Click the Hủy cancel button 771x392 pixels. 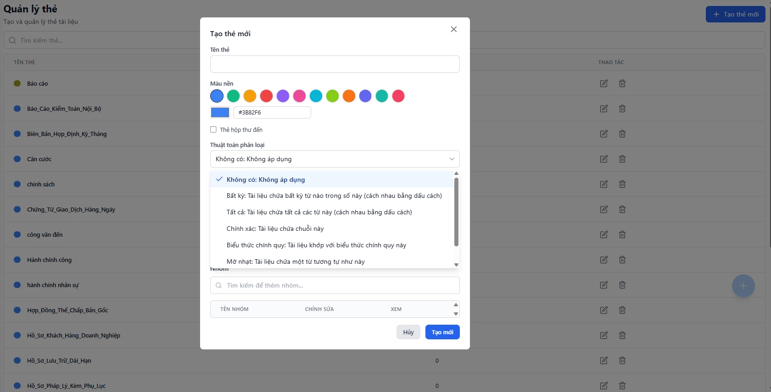pyautogui.click(x=408, y=332)
